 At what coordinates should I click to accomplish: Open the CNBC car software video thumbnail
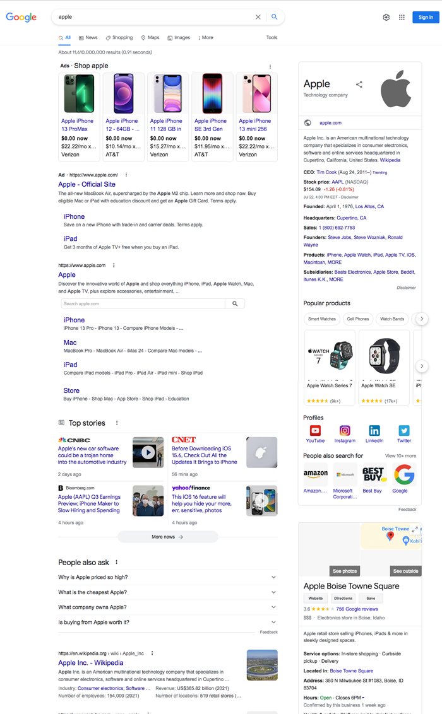[148, 453]
